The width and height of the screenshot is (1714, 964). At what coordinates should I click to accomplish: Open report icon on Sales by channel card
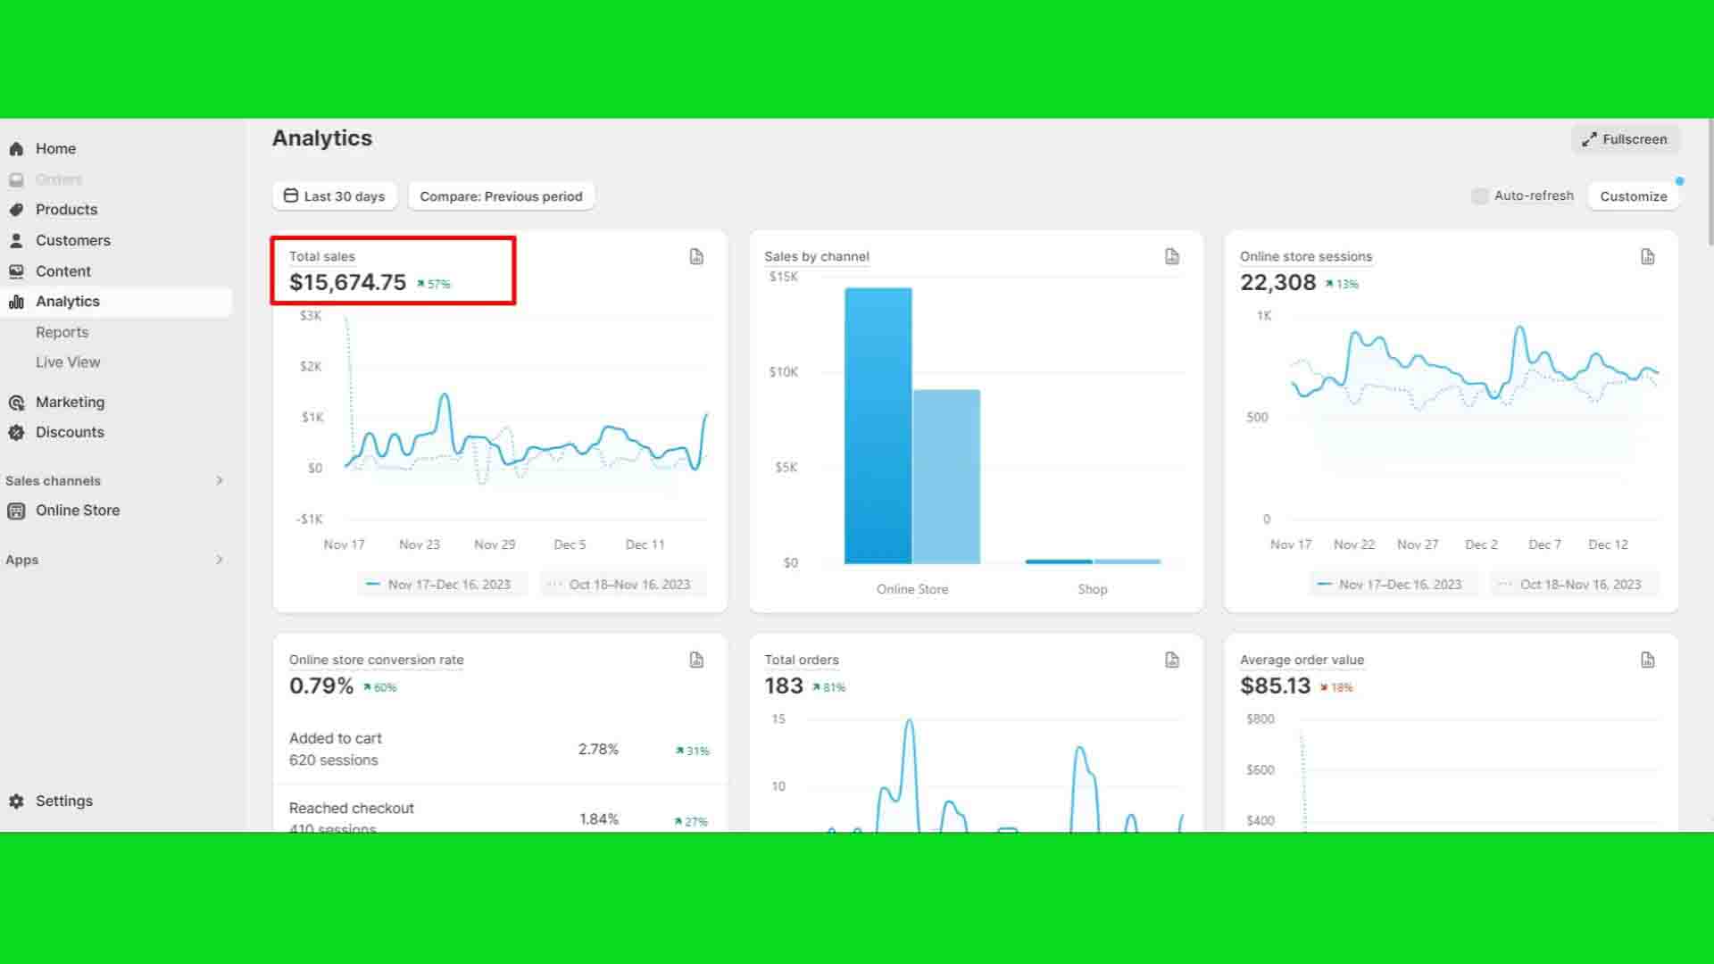(x=1172, y=257)
